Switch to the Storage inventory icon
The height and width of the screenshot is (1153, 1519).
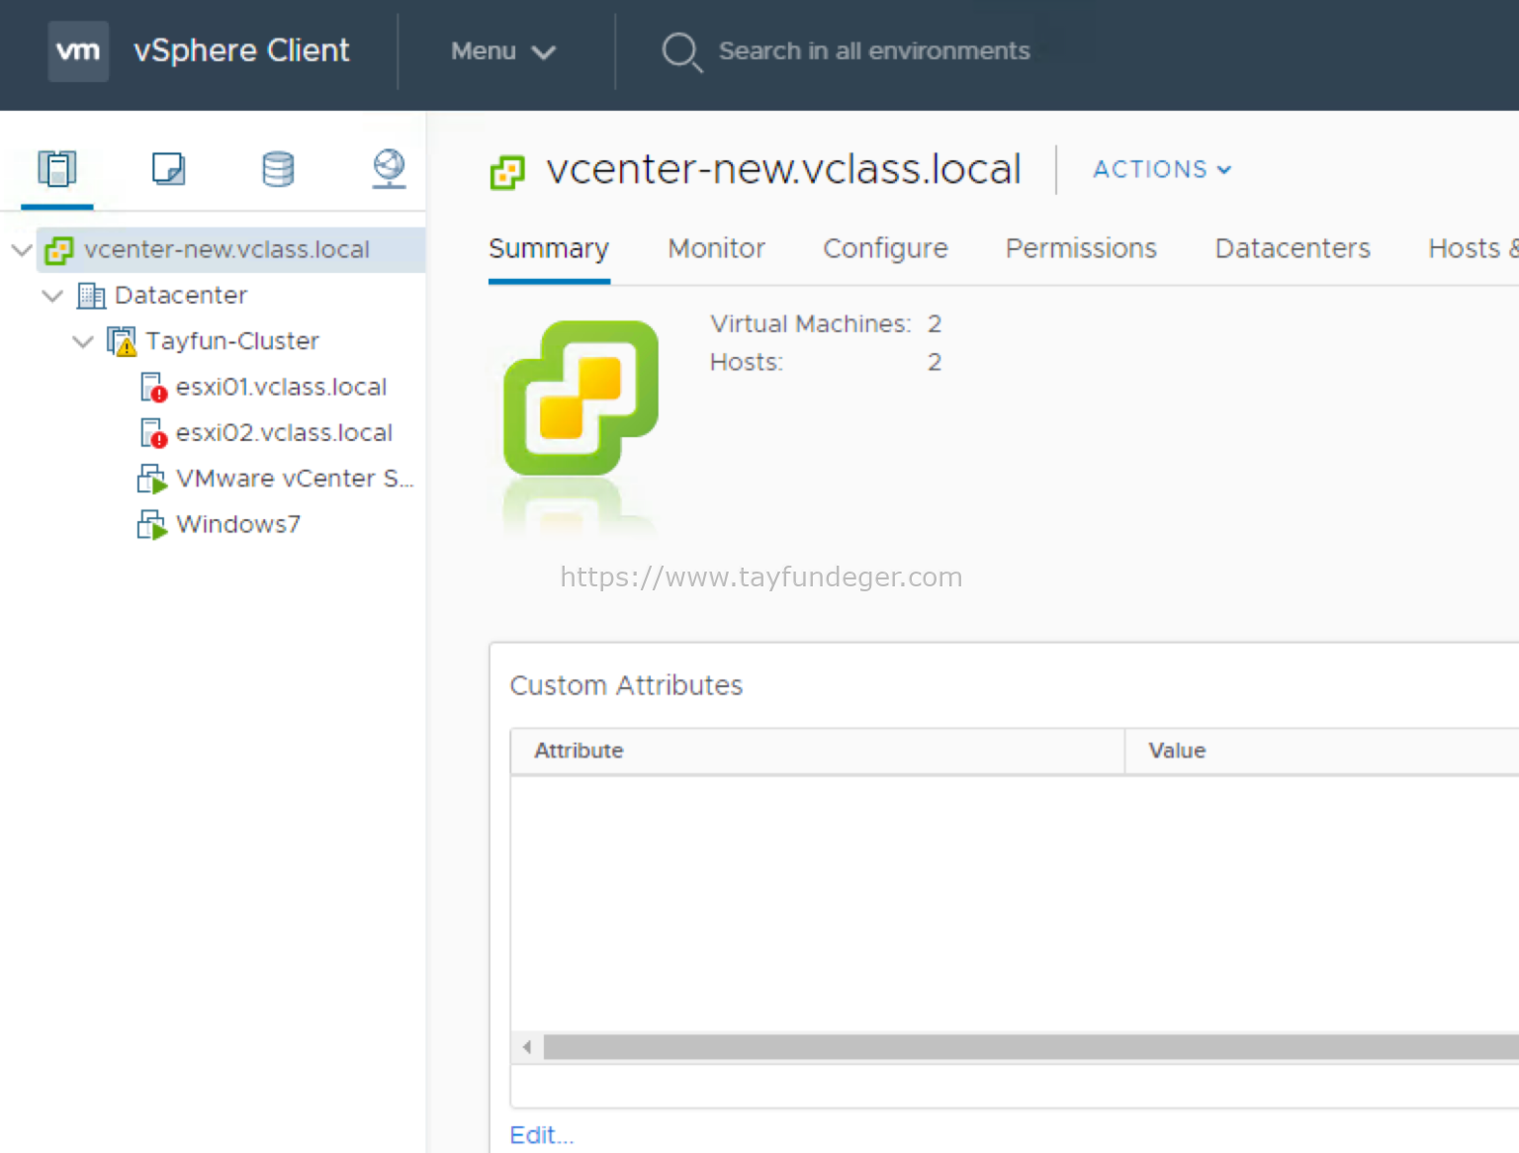(x=278, y=168)
